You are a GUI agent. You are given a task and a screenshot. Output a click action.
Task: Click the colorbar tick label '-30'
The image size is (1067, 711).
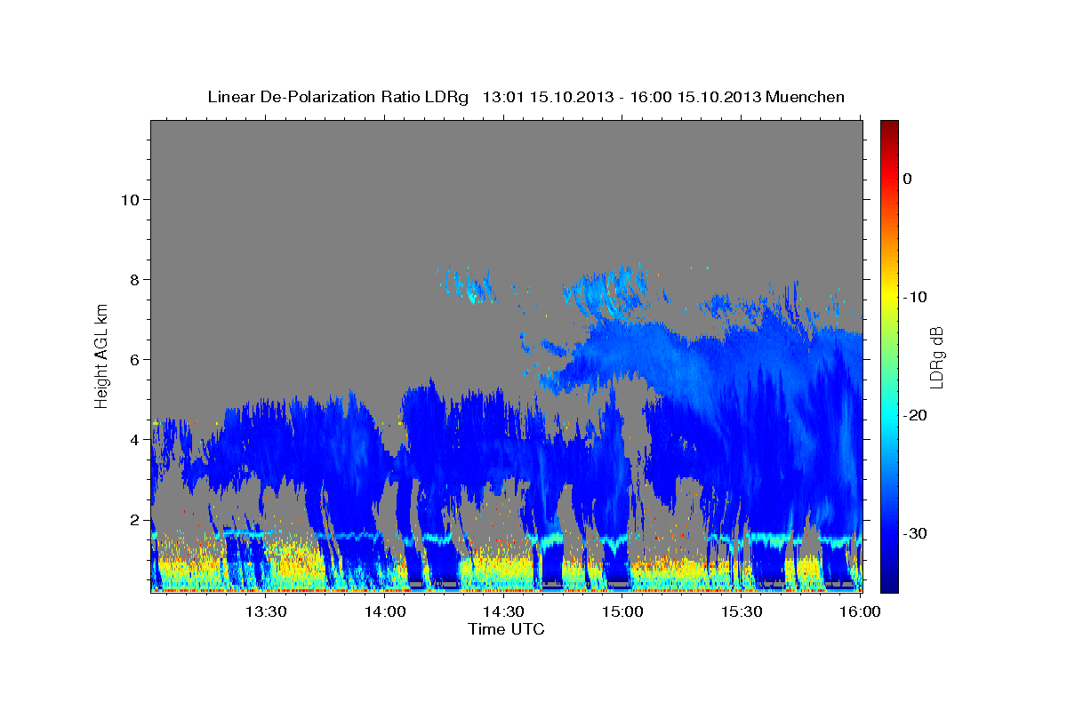tap(915, 533)
